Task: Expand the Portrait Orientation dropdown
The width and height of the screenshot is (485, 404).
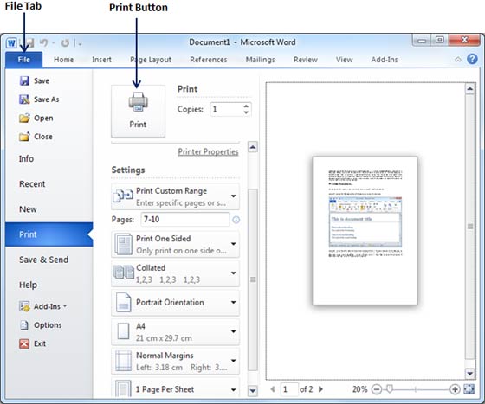Action: click(x=175, y=303)
